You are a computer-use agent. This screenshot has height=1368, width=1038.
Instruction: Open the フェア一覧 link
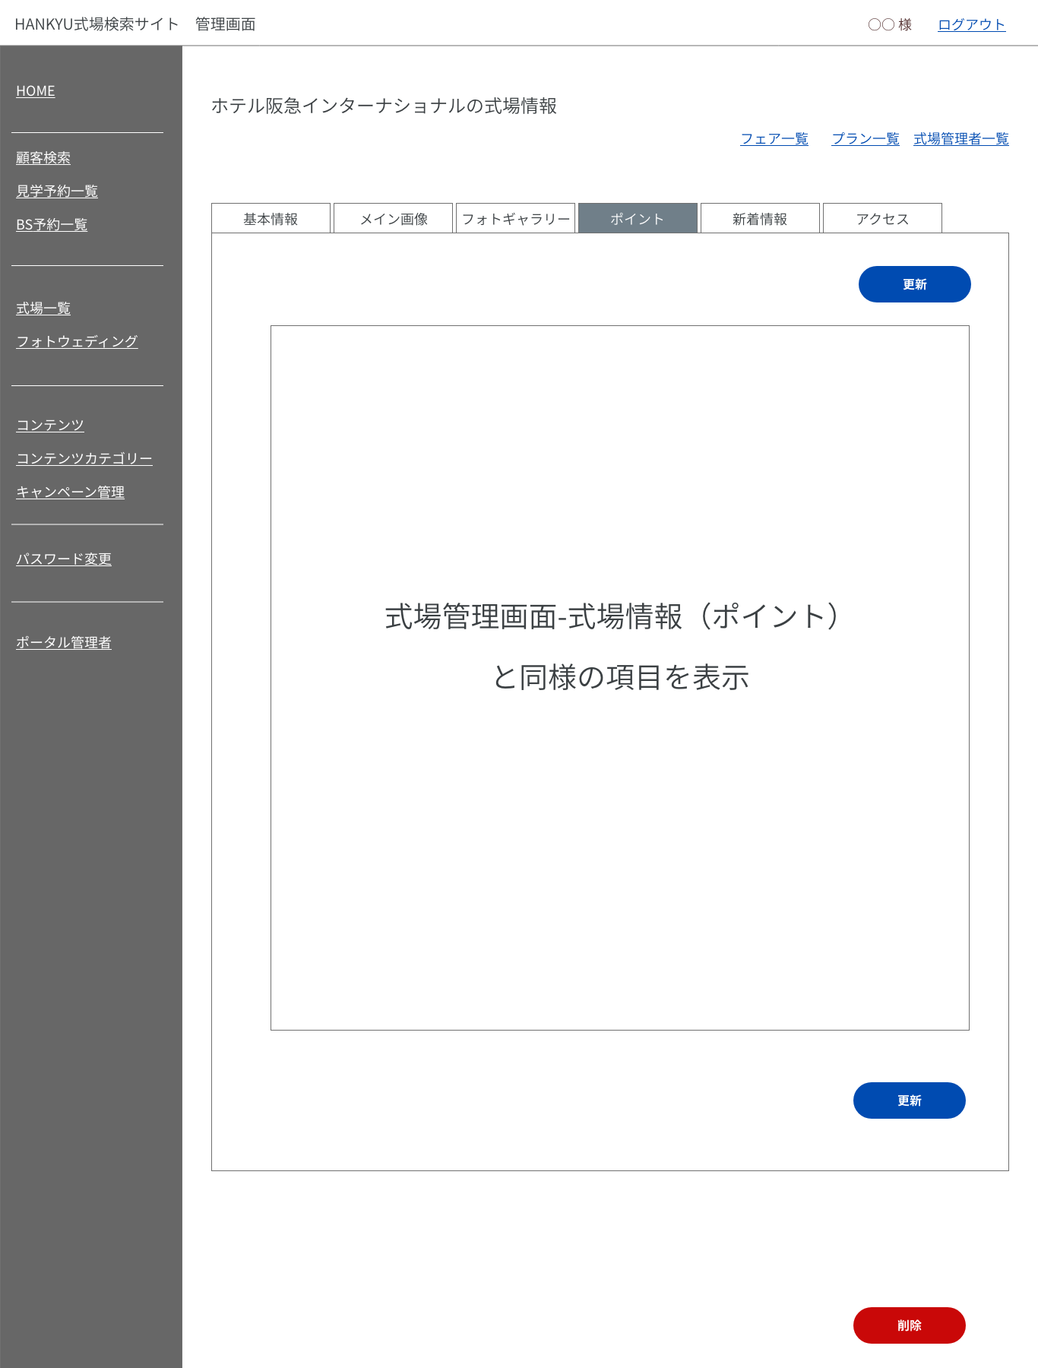[774, 139]
